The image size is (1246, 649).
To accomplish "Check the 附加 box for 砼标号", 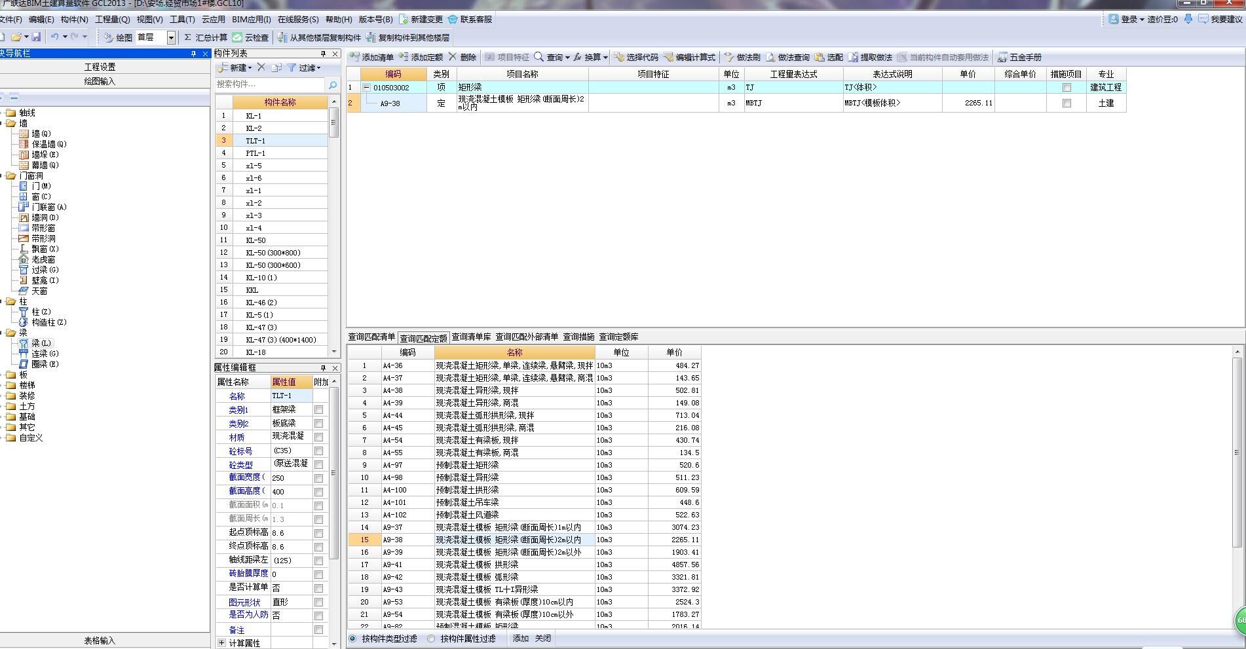I will 318,451.
